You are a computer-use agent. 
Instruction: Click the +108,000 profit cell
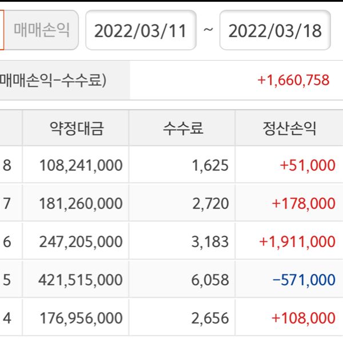(303, 317)
